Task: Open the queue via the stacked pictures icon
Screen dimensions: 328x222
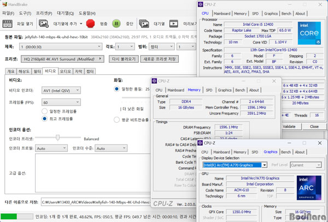Action: tap(144, 24)
